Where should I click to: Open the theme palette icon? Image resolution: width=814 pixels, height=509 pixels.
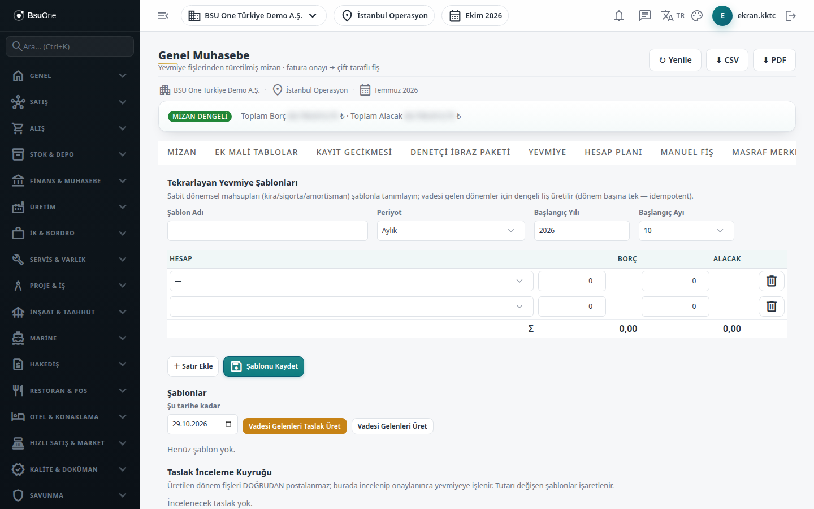[x=697, y=16]
